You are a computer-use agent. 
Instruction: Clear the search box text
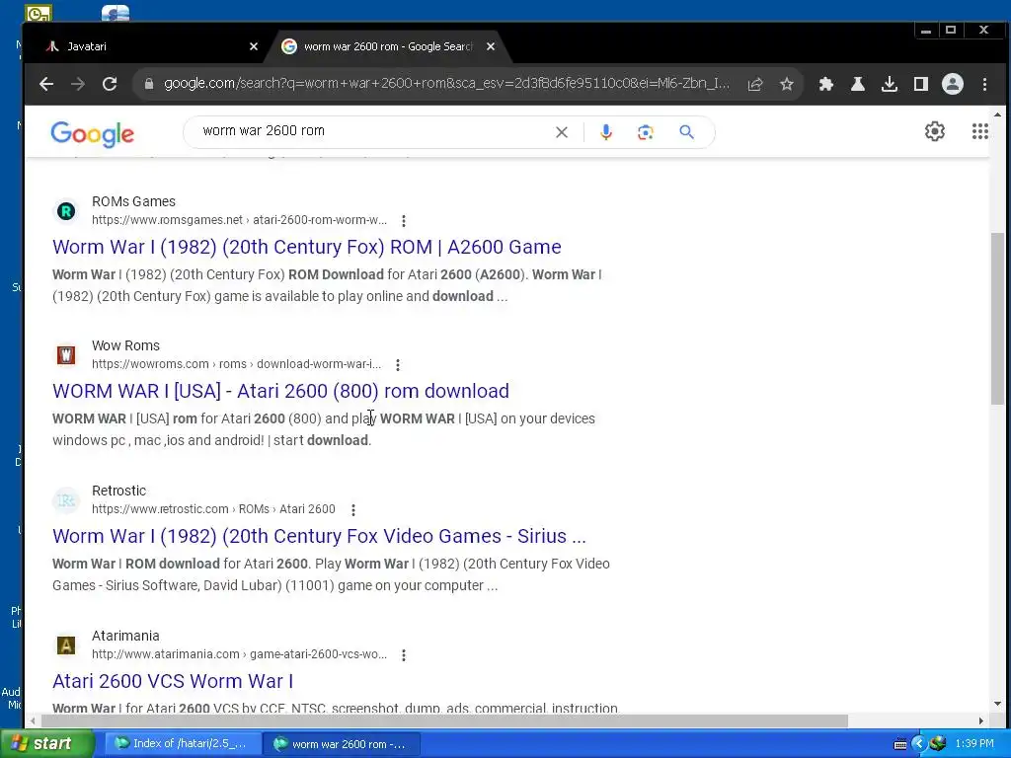[562, 132]
